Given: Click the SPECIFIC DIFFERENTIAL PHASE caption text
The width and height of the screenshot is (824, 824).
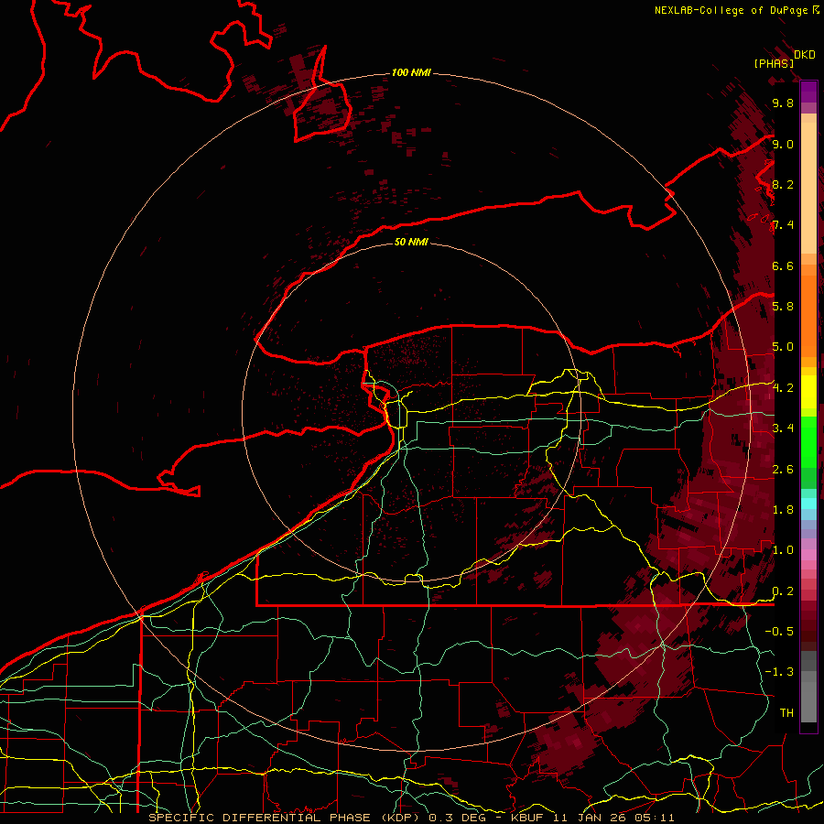Looking at the screenshot, I should tap(260, 818).
